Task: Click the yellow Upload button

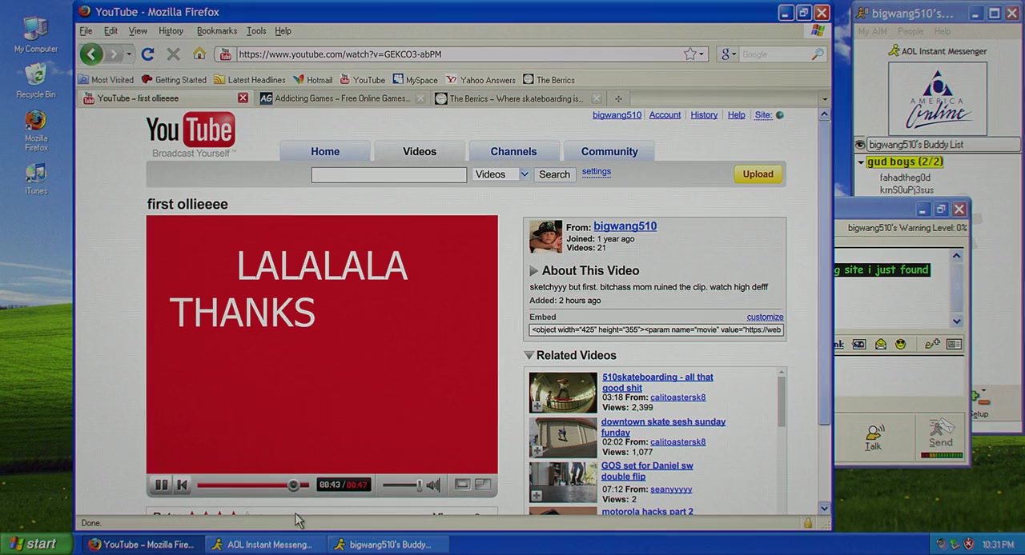Action: pyautogui.click(x=758, y=174)
